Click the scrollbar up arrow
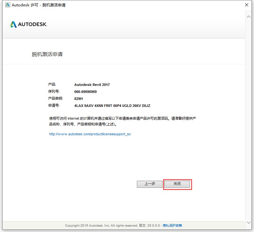Image resolution: width=254 pixels, height=232 pixels. click(249, 17)
